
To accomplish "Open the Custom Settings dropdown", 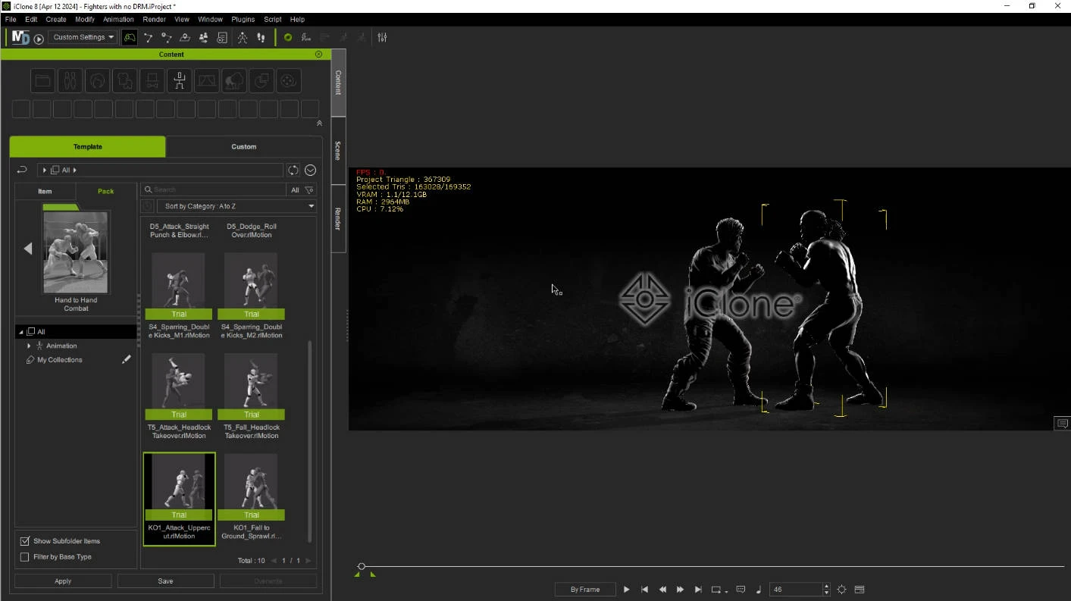I will [x=83, y=37].
